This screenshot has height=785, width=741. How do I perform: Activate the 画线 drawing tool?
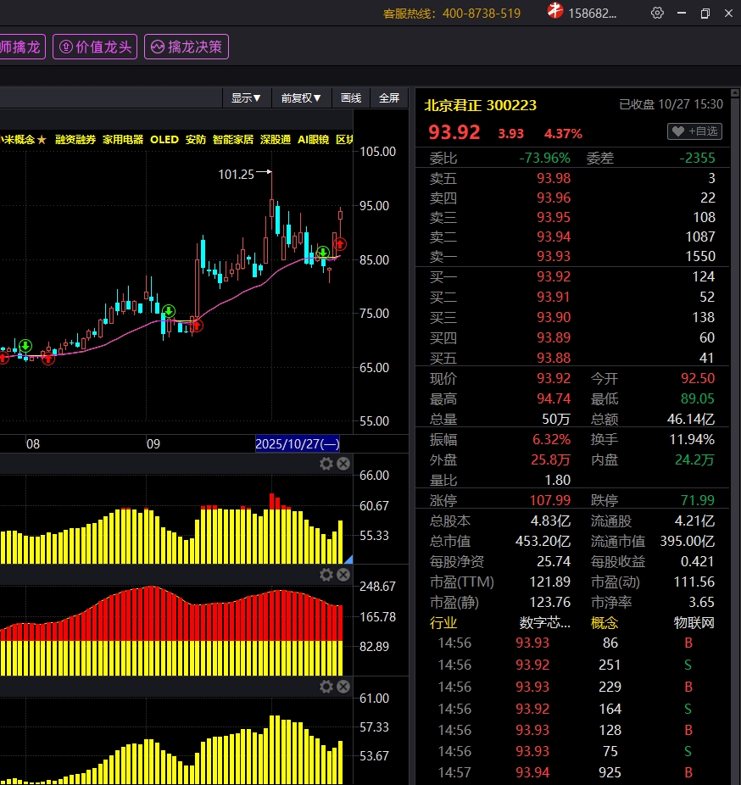point(351,98)
